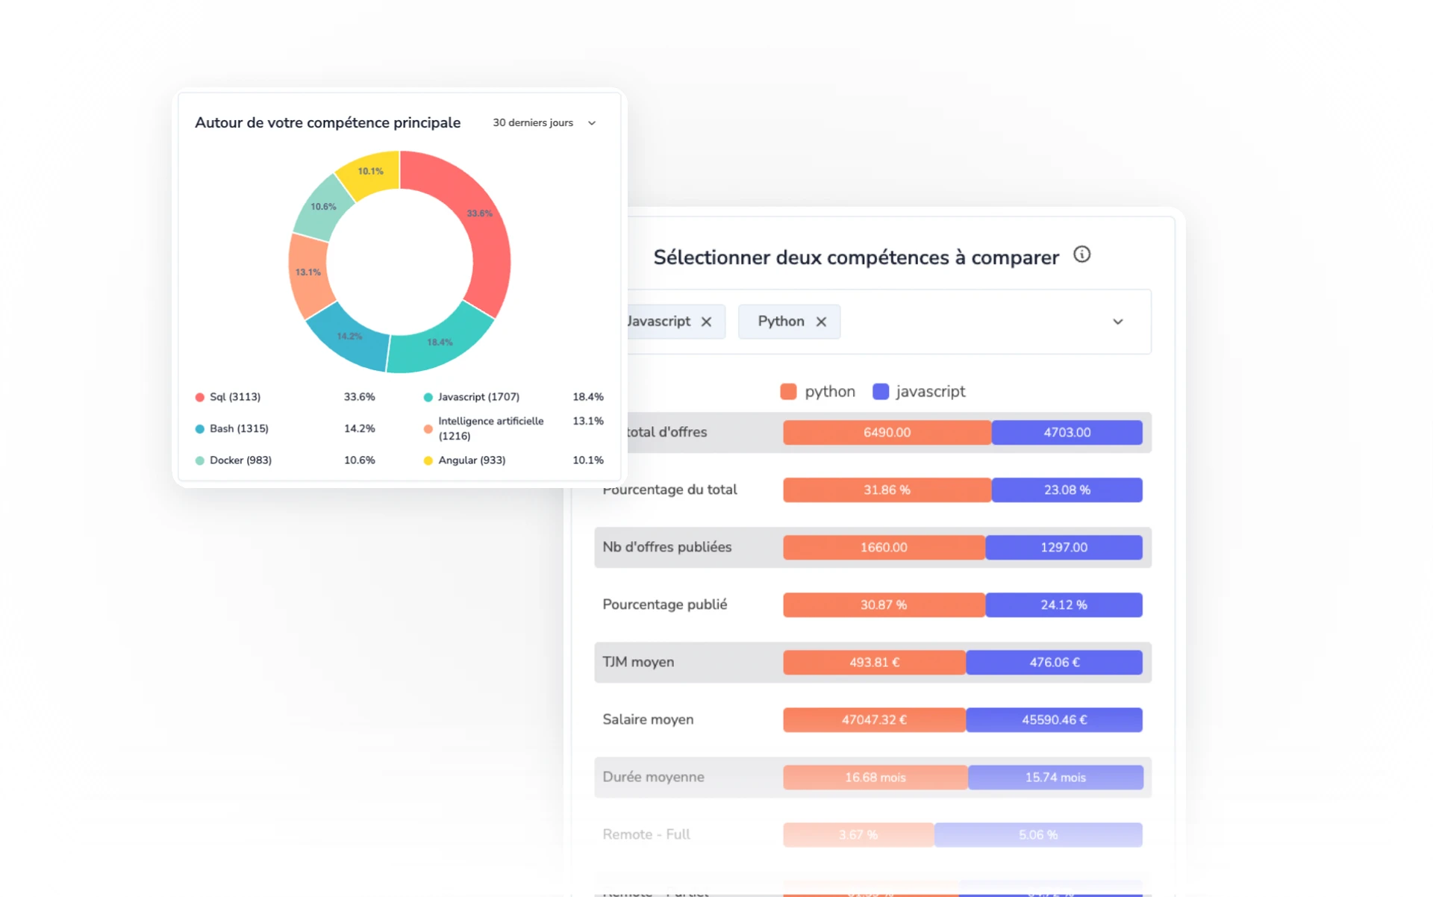This screenshot has width=1433, height=897.
Task: Remove the Javascript chip using its X icon
Action: coord(707,322)
